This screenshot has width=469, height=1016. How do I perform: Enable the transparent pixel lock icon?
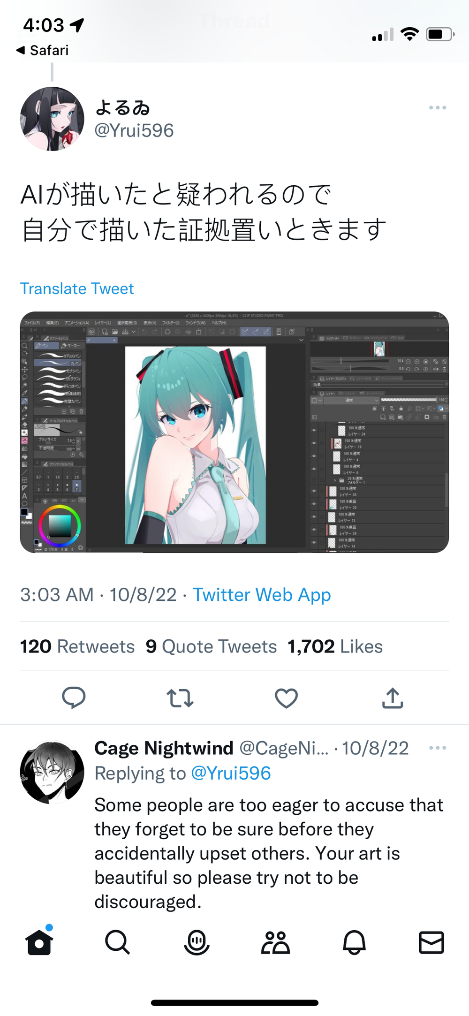coord(392,409)
